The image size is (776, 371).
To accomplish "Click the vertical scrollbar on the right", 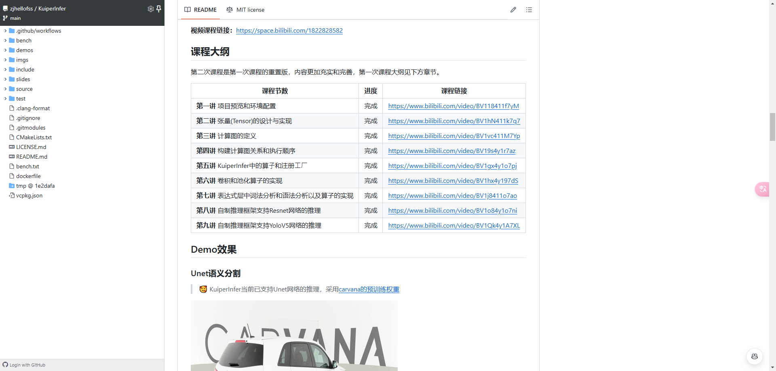I will point(772,127).
